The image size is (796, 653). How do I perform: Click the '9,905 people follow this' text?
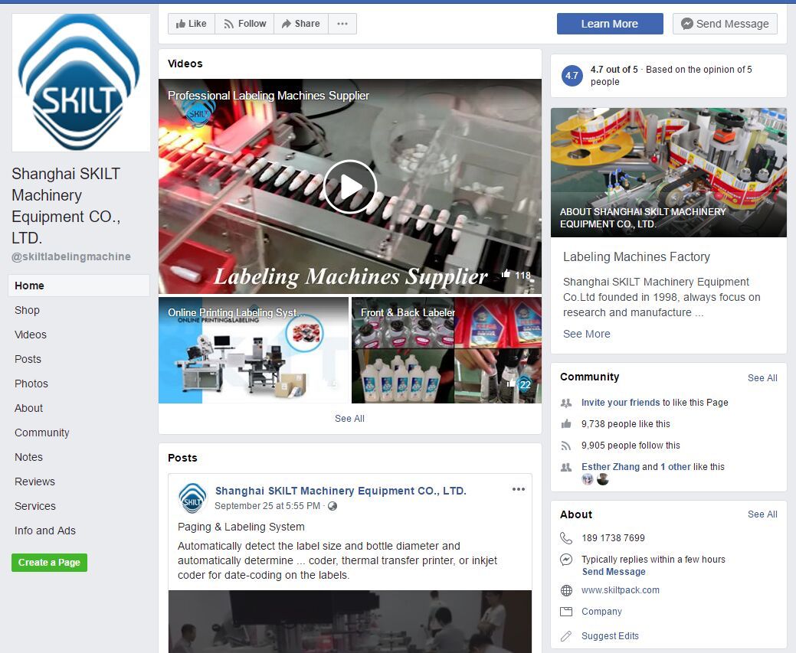click(631, 446)
